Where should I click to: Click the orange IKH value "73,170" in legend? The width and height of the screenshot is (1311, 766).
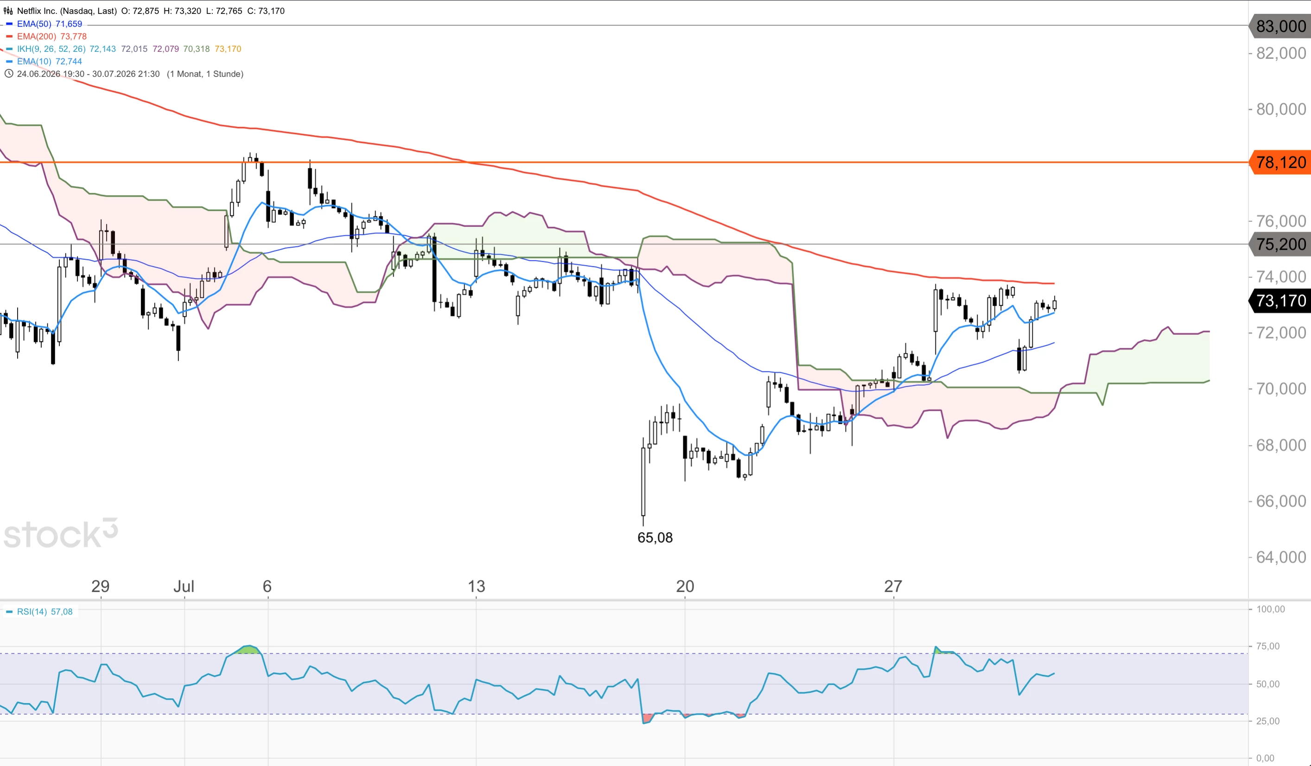[x=228, y=49]
